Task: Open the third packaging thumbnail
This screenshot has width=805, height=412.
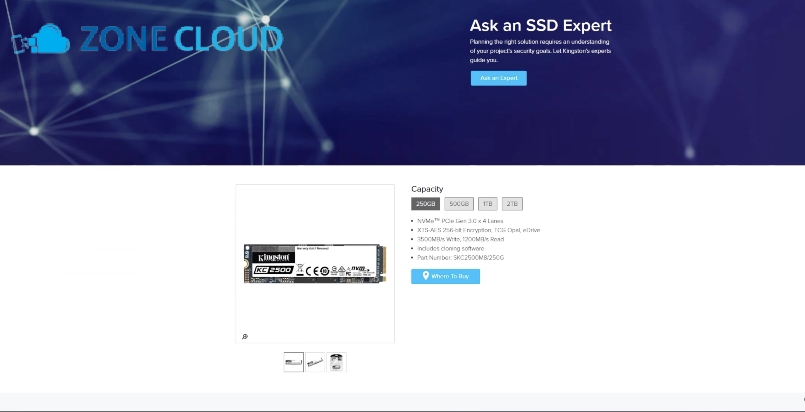Action: pyautogui.click(x=336, y=362)
